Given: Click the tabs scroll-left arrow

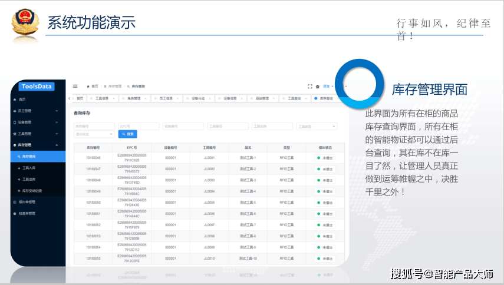Looking at the screenshot, I should pyautogui.click(x=70, y=98).
